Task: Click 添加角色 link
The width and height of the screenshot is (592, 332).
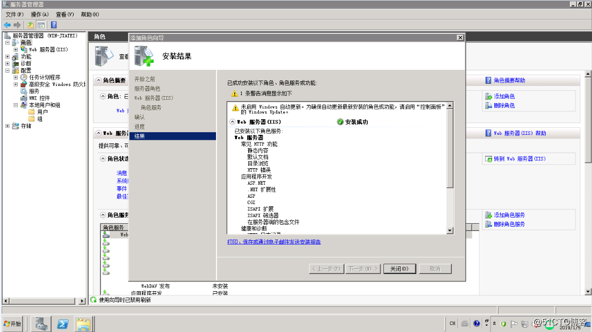Action: click(x=504, y=96)
